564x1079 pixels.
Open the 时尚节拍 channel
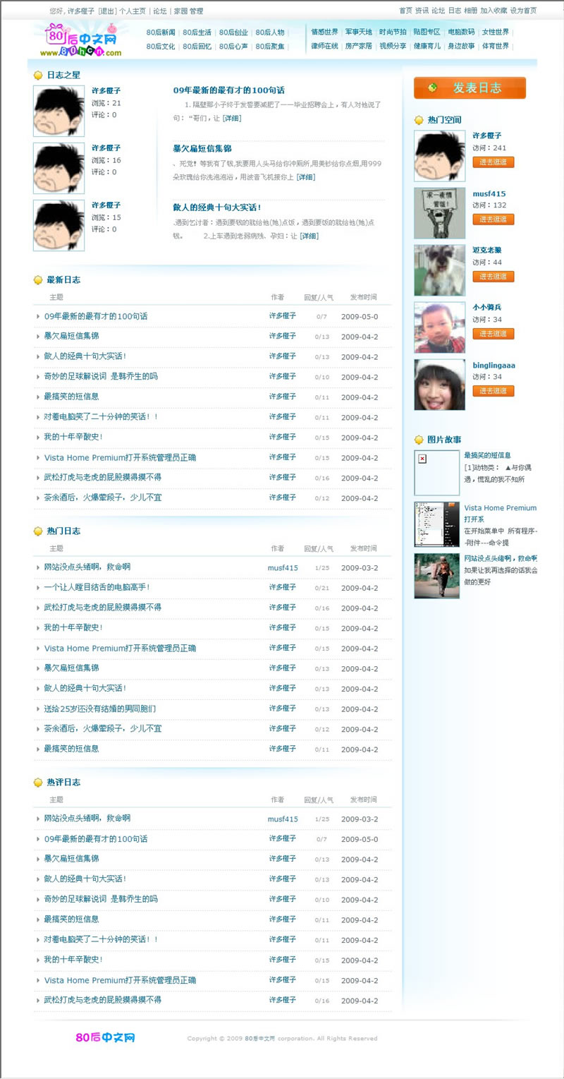point(393,32)
